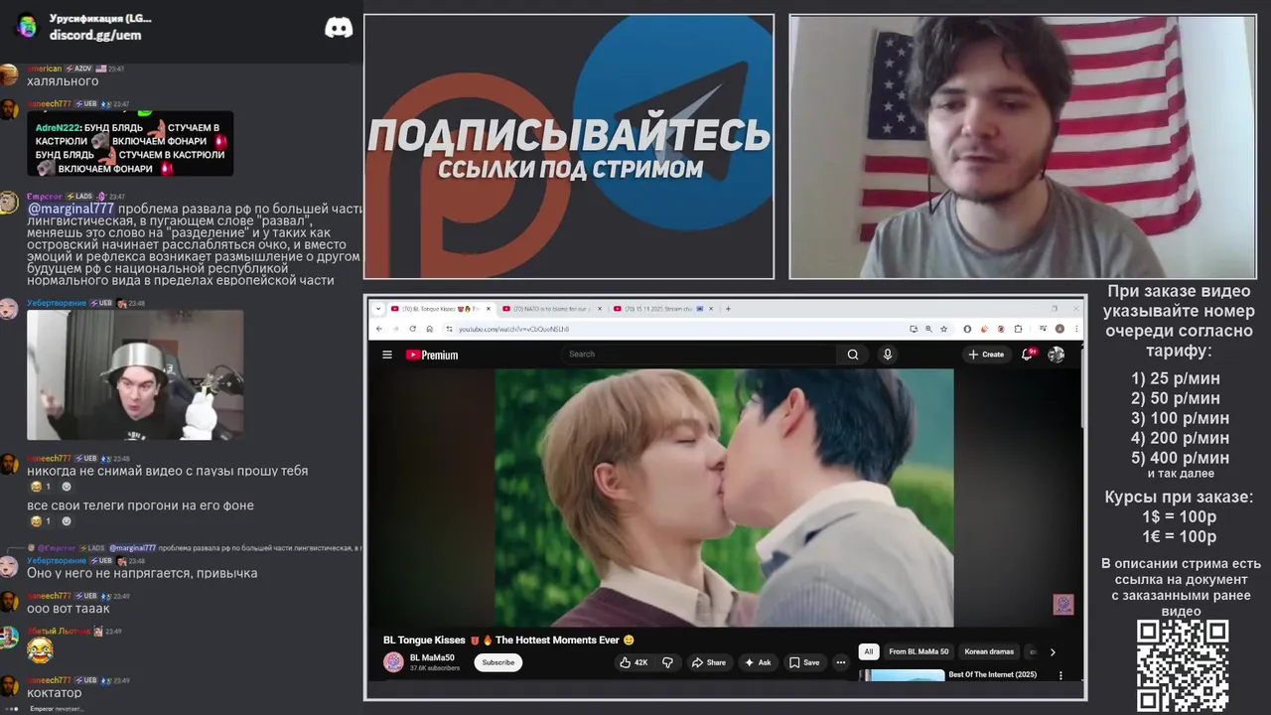Open the YouTube hamburger guide menu
The width and height of the screenshot is (1271, 715).
387,355
